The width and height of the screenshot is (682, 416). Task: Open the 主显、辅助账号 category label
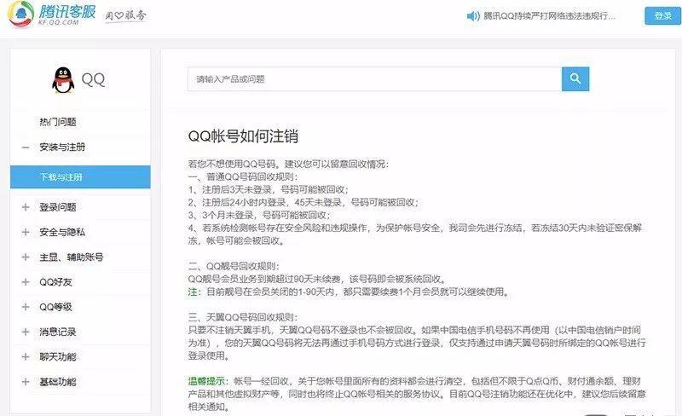click(x=72, y=257)
